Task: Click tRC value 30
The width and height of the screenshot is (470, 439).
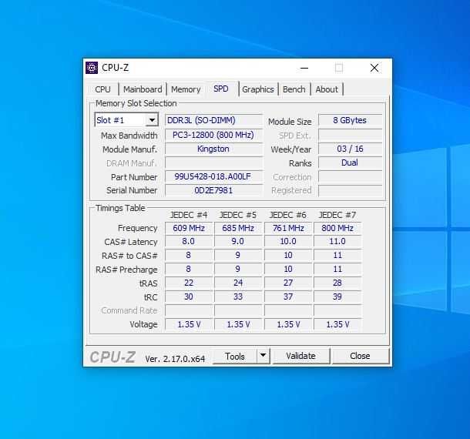Action: point(189,297)
